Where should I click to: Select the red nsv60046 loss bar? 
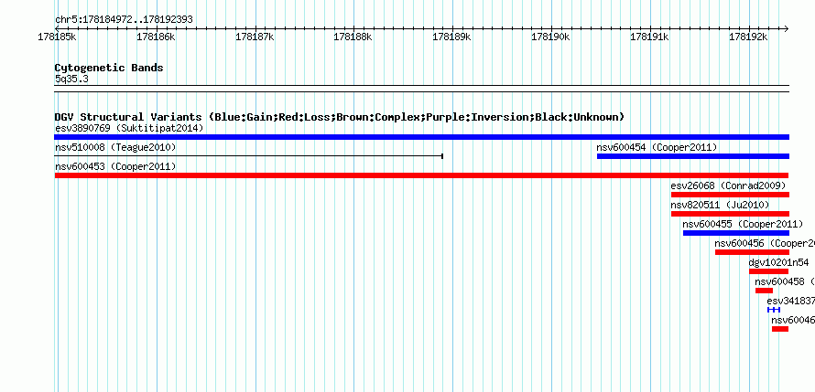[x=780, y=329]
